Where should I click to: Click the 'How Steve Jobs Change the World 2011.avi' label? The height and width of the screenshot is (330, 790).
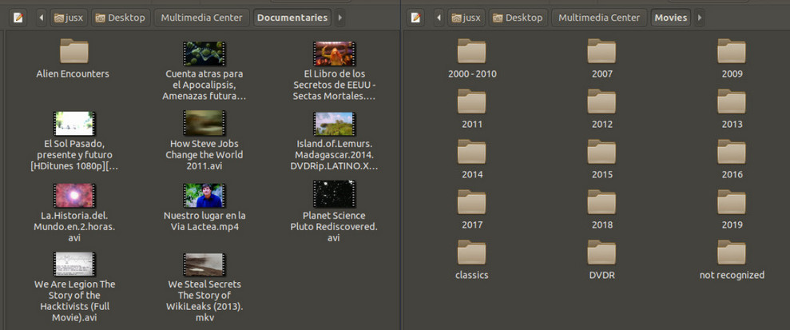(x=204, y=155)
